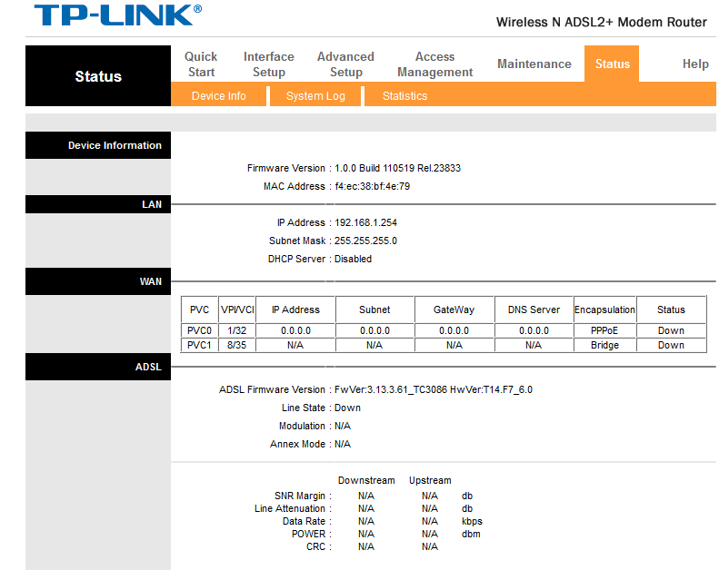The width and height of the screenshot is (719, 570).
Task: Click the DHCP Server Disabled value
Action: [353, 259]
